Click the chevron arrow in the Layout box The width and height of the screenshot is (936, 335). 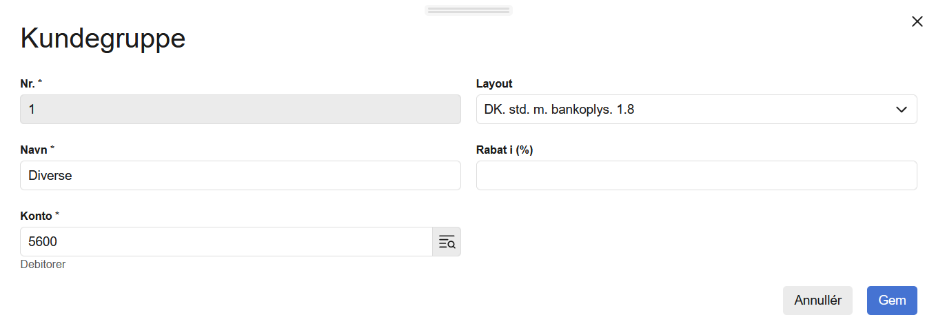point(901,110)
